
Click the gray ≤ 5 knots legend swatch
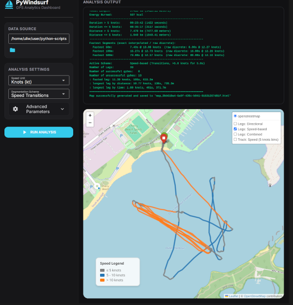[103, 270]
